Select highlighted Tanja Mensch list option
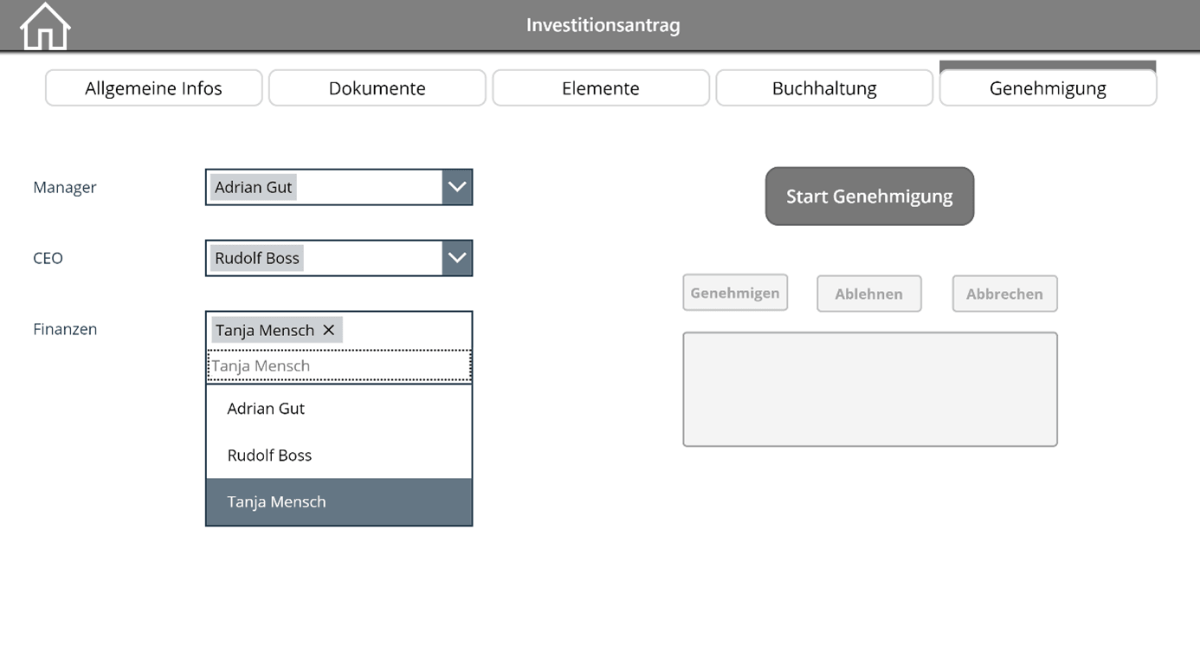This screenshot has height=672, width=1200. [339, 502]
